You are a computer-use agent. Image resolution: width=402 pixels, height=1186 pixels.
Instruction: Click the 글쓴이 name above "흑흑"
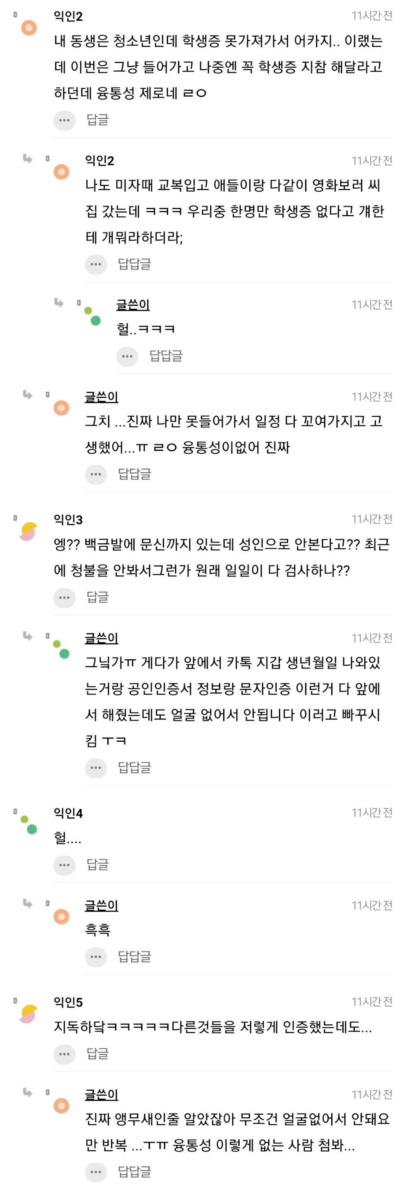coord(102,905)
